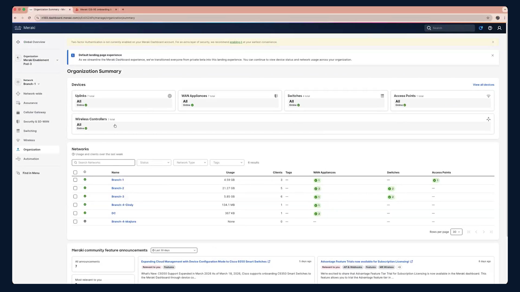Bookmark this page with the star icon
Screen dimensions: 520x292
coord(488,18)
